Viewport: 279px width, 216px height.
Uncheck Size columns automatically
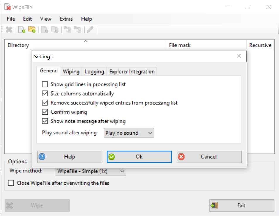[x=45, y=93]
